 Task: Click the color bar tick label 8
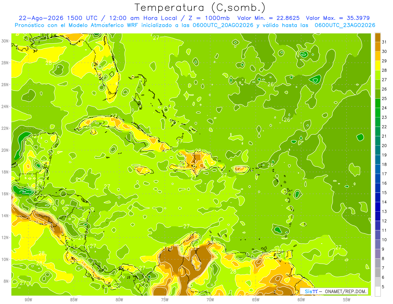pyautogui.click(x=384, y=259)
